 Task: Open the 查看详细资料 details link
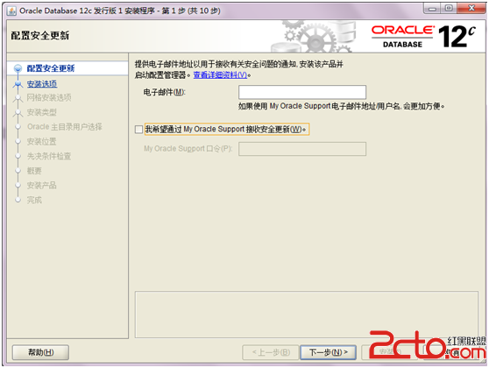point(220,75)
